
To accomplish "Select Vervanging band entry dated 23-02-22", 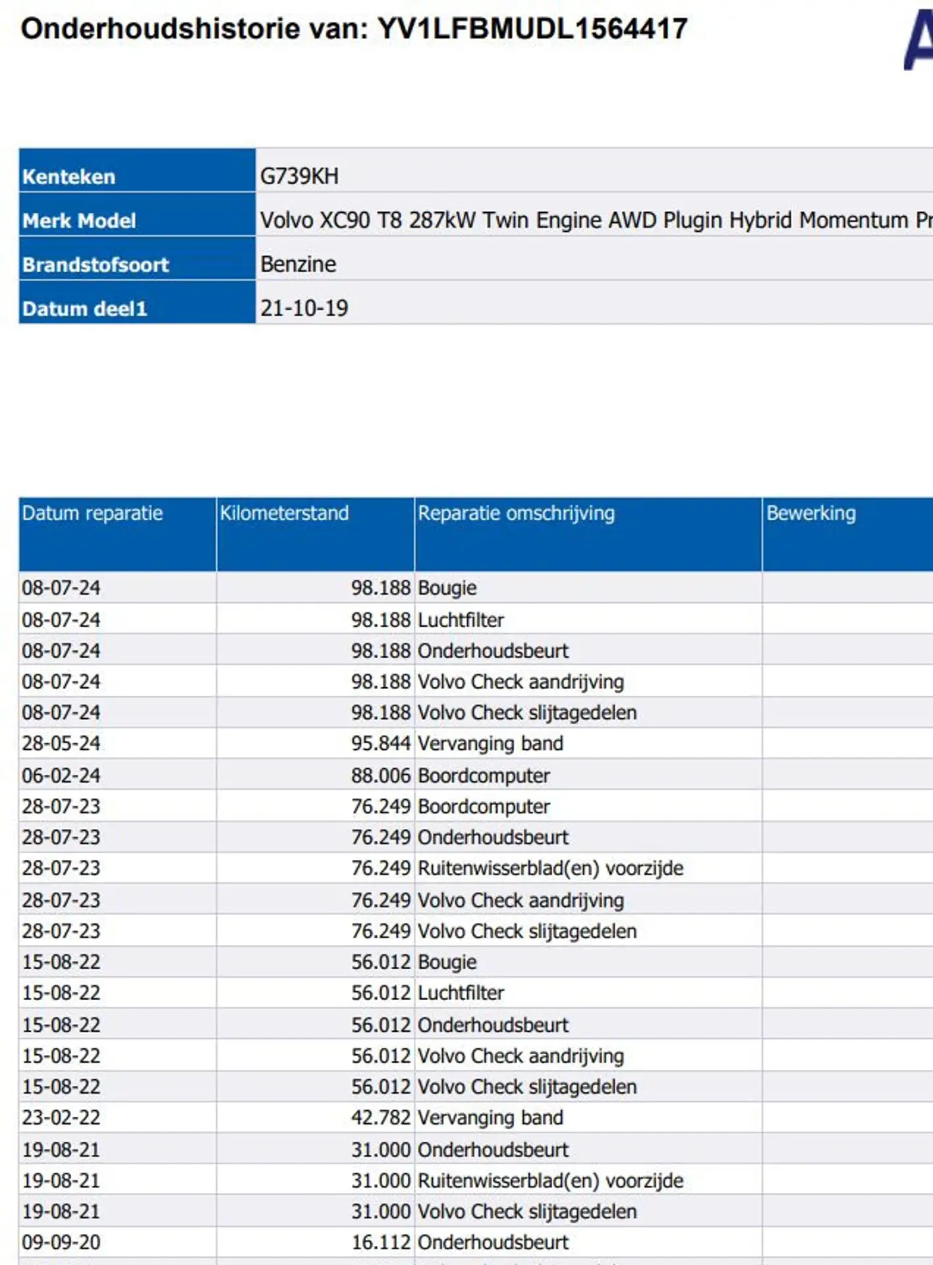I will click(491, 1117).
